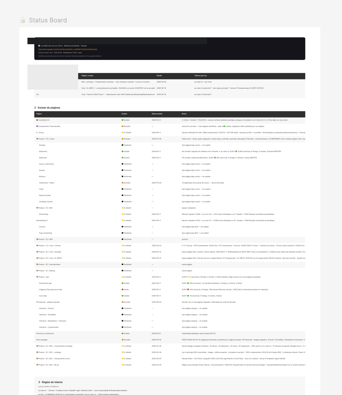Select the Correos page cell
Viewport: 342px width, 395px height.
pos(42,227)
